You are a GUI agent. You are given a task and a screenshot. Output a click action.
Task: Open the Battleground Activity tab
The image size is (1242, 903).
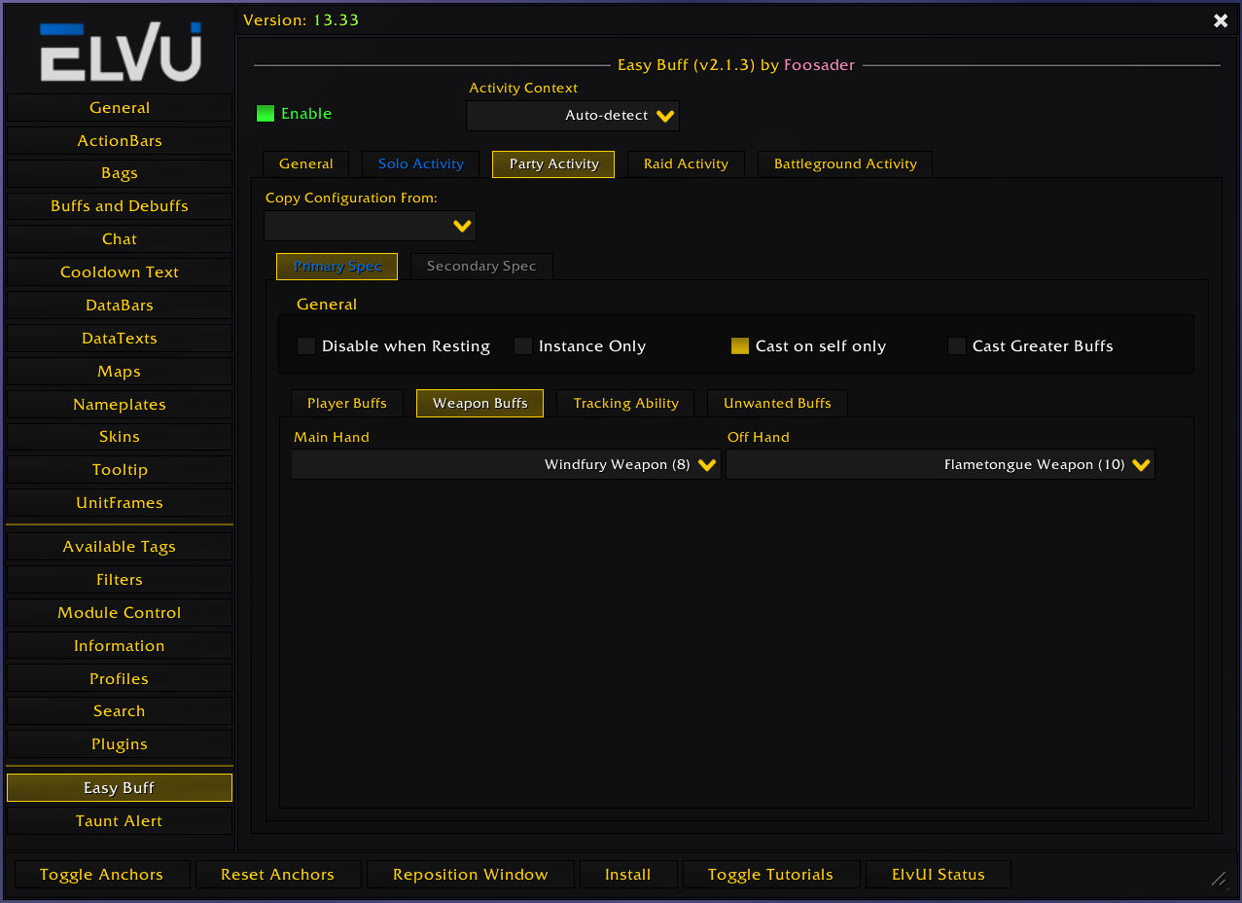845,164
